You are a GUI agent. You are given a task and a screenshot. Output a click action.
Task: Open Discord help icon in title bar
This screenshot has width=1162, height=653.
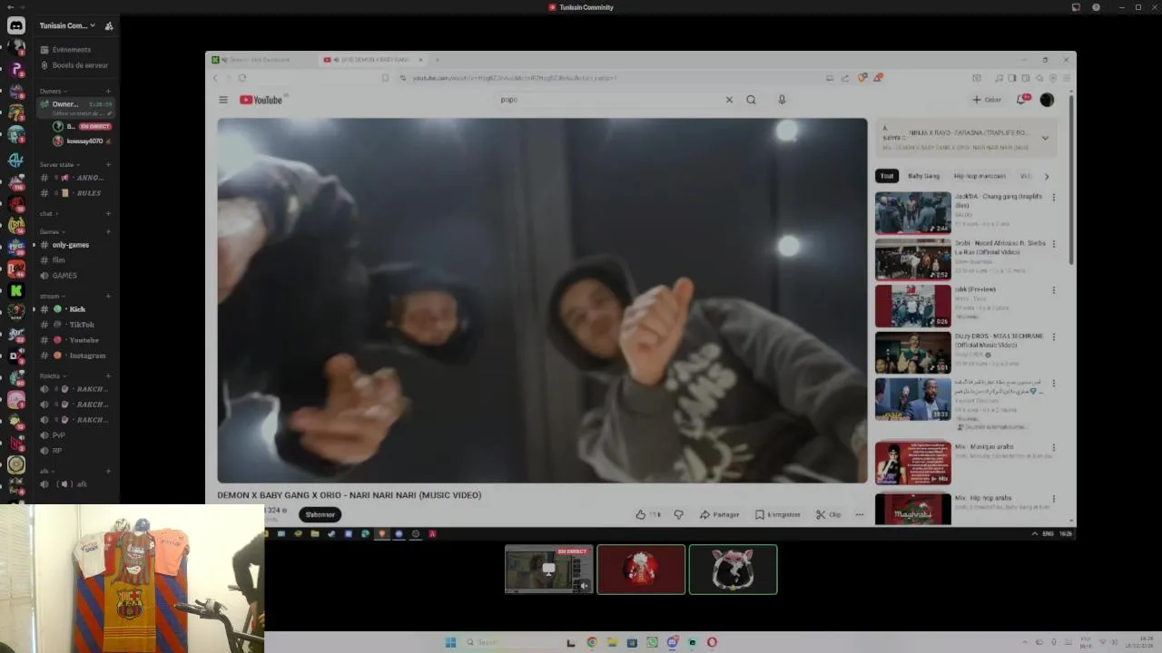[x=1096, y=7]
